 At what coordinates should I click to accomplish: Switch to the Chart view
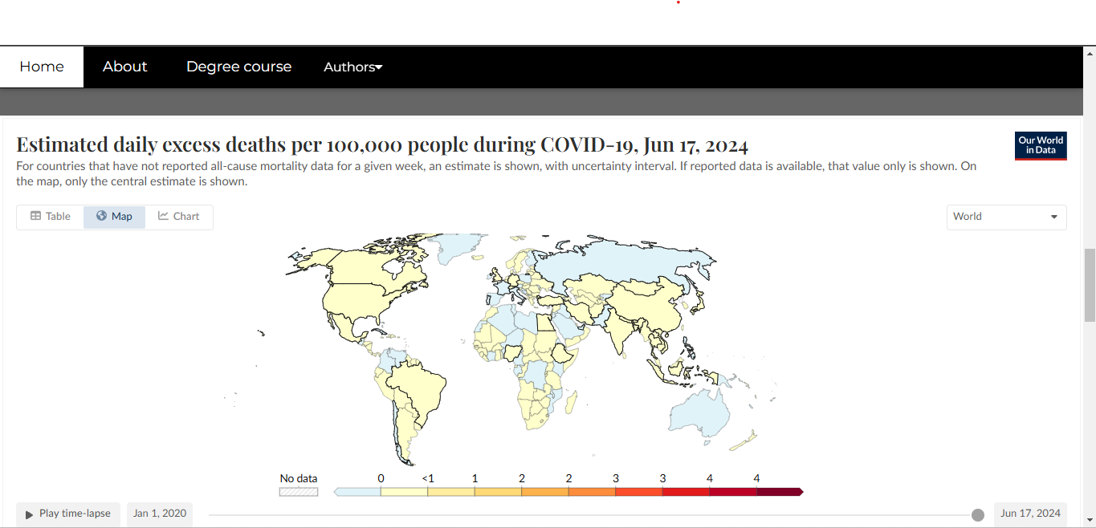[178, 216]
